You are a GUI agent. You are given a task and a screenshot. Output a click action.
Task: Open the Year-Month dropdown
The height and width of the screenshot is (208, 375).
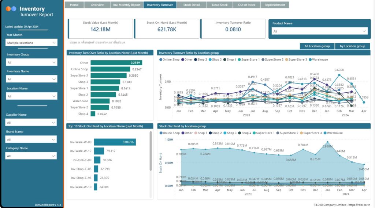tap(31, 43)
